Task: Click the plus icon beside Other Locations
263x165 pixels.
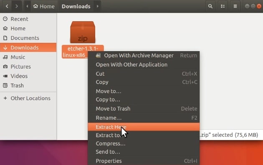Action: coord(5,98)
